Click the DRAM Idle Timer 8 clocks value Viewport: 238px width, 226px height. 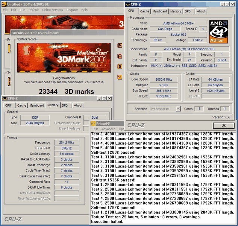coord(67,188)
